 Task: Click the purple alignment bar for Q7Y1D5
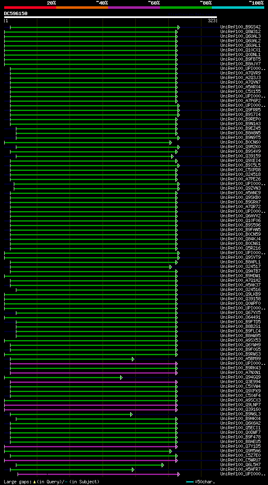pos(91,446)
